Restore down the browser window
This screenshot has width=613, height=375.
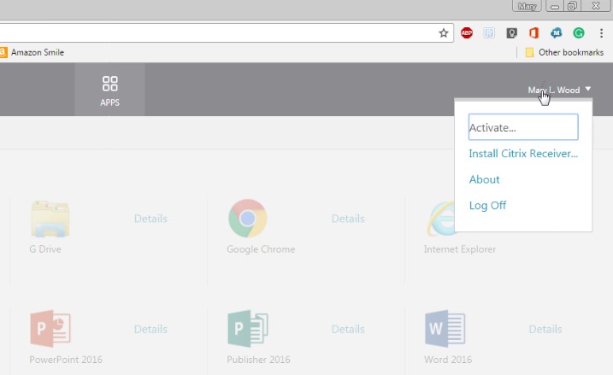coord(572,6)
